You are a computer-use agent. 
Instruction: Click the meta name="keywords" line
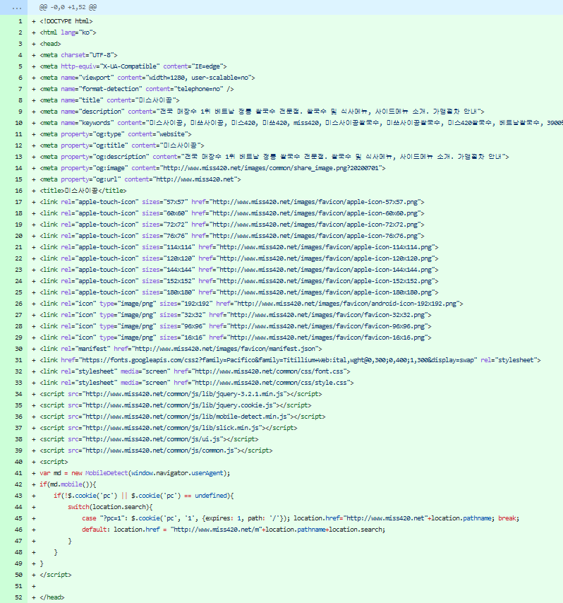tap(301, 123)
